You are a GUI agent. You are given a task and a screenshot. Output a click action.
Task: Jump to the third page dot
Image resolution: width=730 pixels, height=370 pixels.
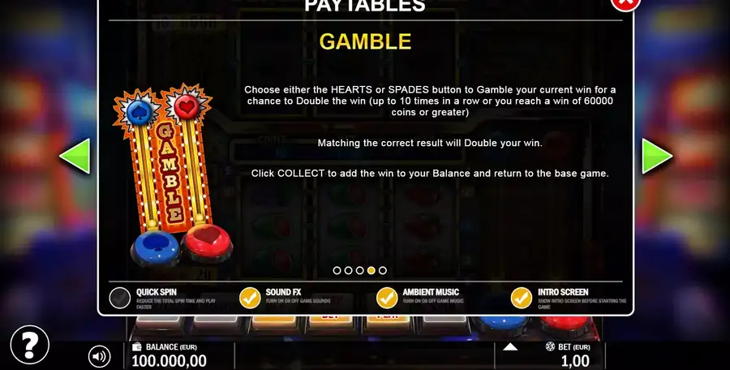(x=359, y=270)
